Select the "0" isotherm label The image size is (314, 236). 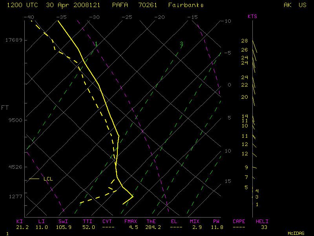click(229, 85)
